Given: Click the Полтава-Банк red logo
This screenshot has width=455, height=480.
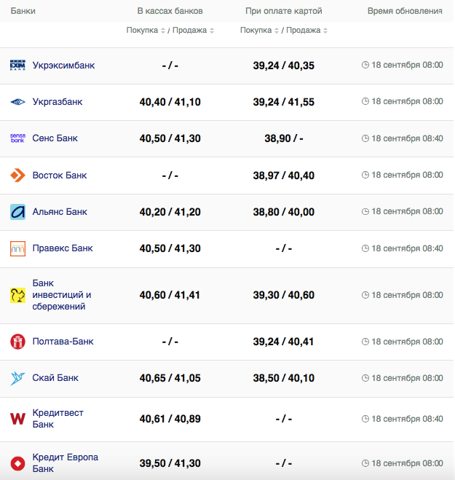Looking at the screenshot, I should click(17, 342).
